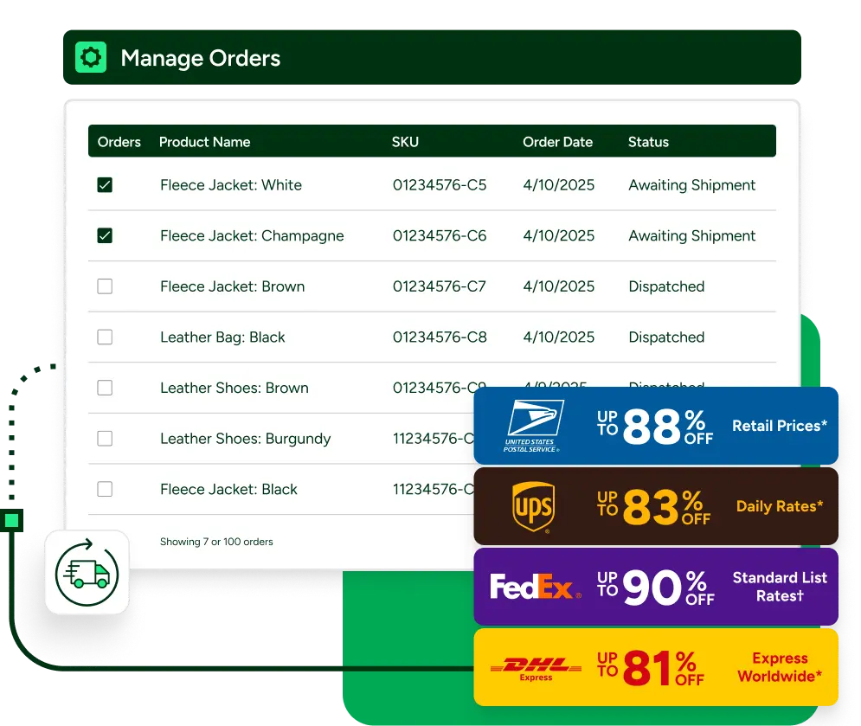Click the circular delivery truck icon
861x726 pixels.
[86, 572]
